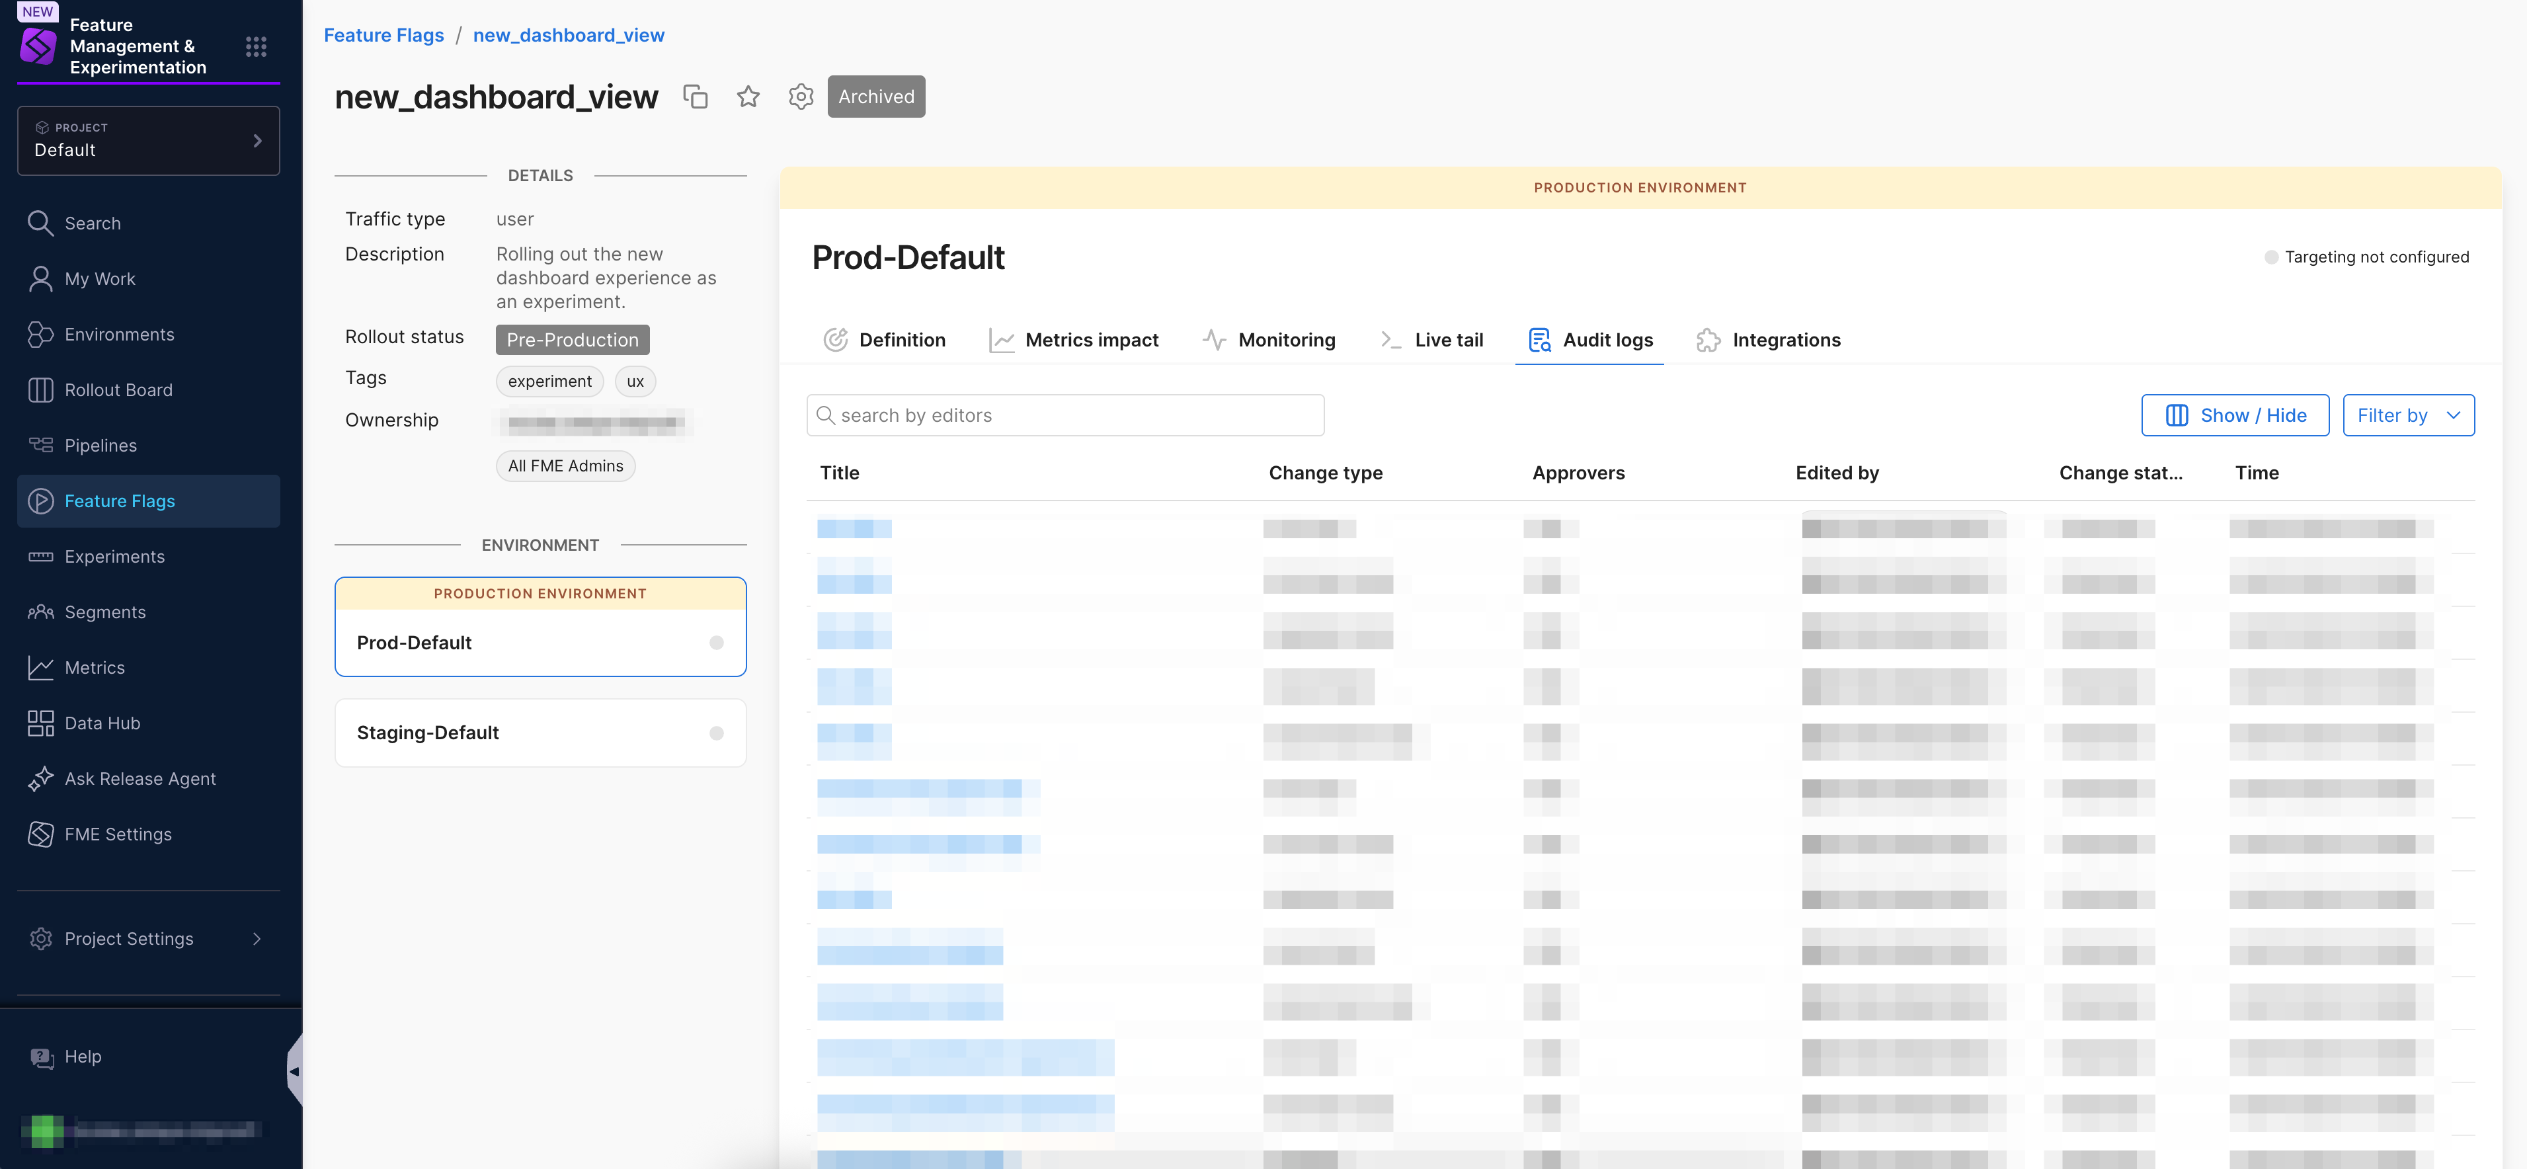Click the experiment tag chip
The image size is (2527, 1169).
[549, 382]
